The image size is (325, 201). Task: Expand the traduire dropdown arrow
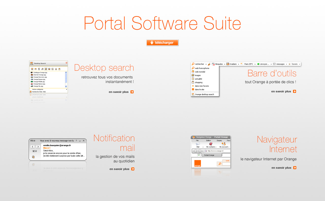click(238, 64)
